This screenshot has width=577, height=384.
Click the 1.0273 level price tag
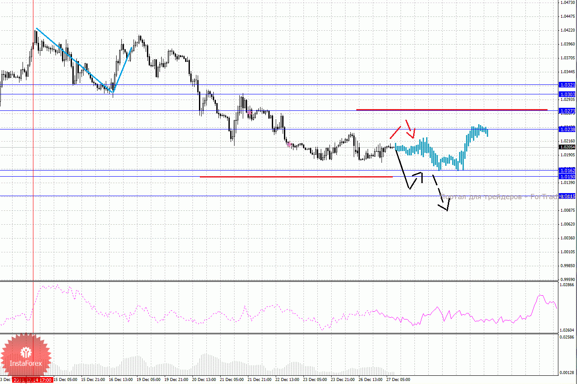[x=567, y=111]
